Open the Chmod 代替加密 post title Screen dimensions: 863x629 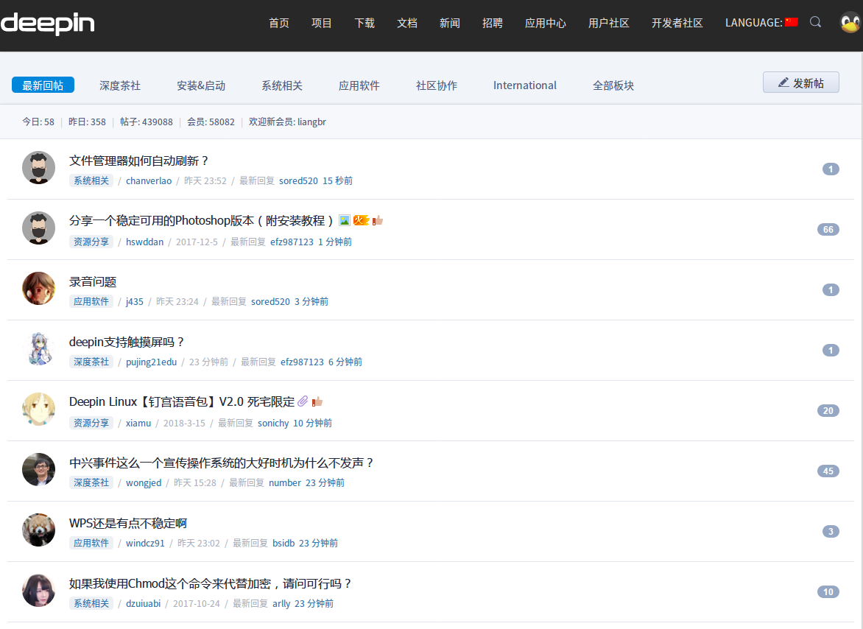[x=211, y=583]
